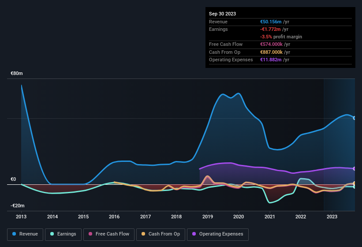The image size is (362, 247).
Task: Select the orange Cash From Op endpoint marker
Action: point(355,183)
